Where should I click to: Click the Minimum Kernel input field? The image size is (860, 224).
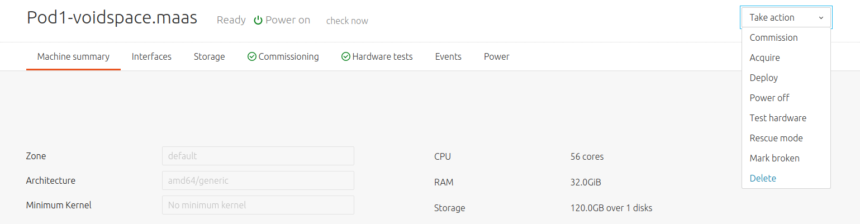tap(258, 205)
